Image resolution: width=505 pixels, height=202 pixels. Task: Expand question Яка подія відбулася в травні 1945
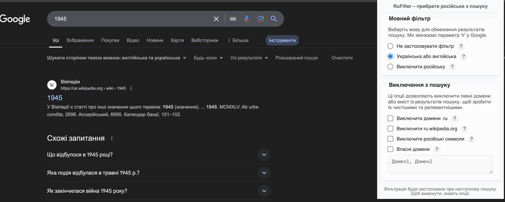159,173
